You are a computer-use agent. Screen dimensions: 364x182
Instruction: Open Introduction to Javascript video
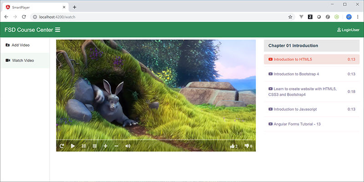pos(312,109)
